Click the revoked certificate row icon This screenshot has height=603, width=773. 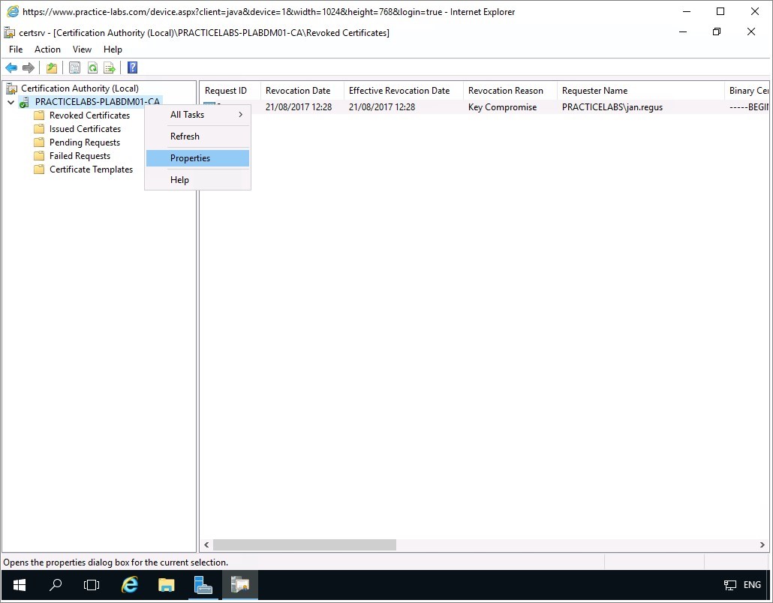coord(209,105)
